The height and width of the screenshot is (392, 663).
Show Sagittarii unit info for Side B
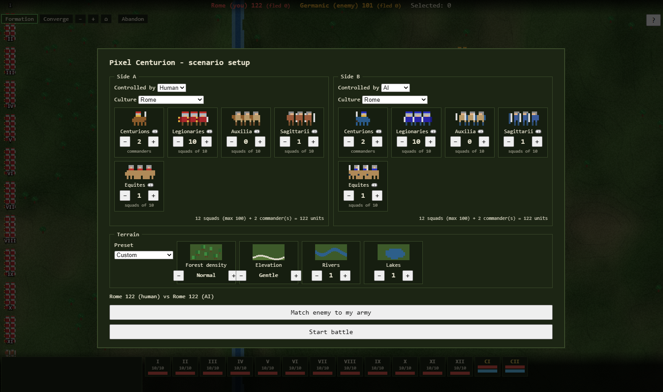pos(538,131)
